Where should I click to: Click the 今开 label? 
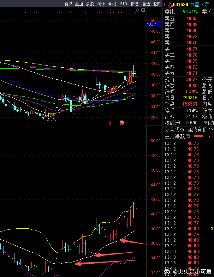(x=207, y=80)
